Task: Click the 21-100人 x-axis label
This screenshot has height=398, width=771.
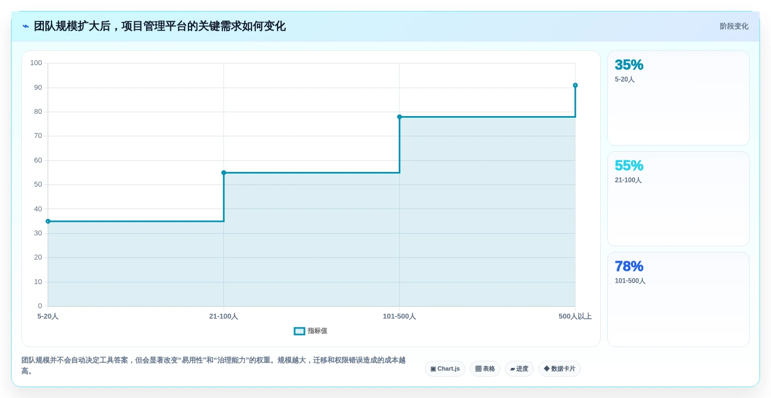Action: [x=223, y=316]
